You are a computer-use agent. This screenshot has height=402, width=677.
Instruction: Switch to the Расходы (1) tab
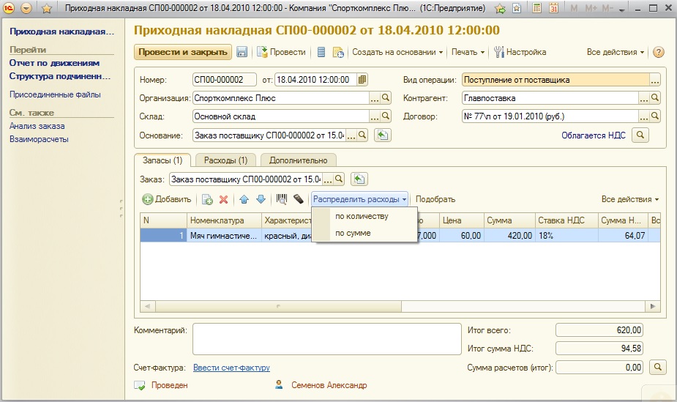click(x=225, y=160)
